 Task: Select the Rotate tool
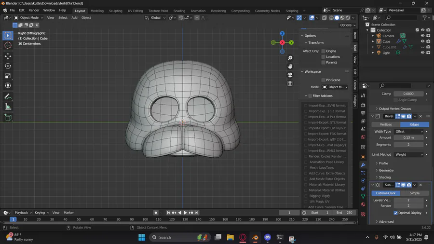[x=8, y=66]
